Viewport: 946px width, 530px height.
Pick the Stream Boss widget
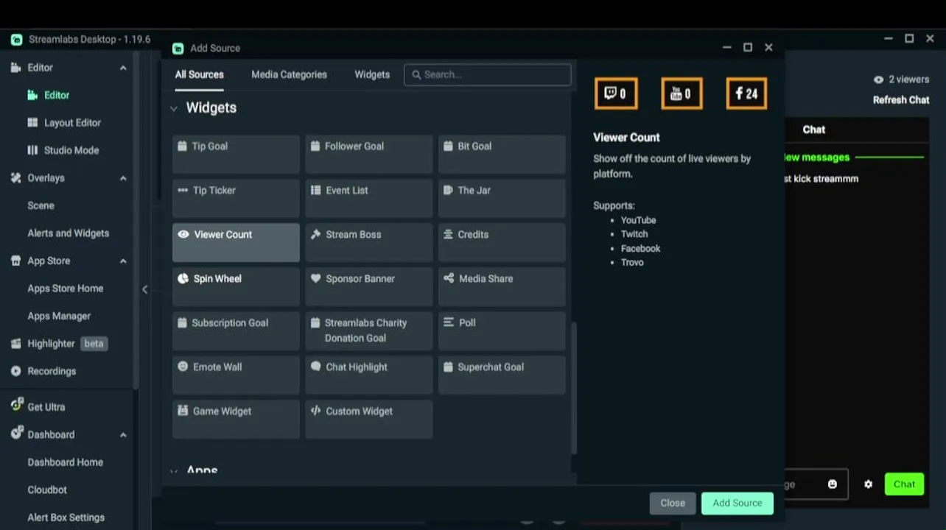tap(368, 242)
